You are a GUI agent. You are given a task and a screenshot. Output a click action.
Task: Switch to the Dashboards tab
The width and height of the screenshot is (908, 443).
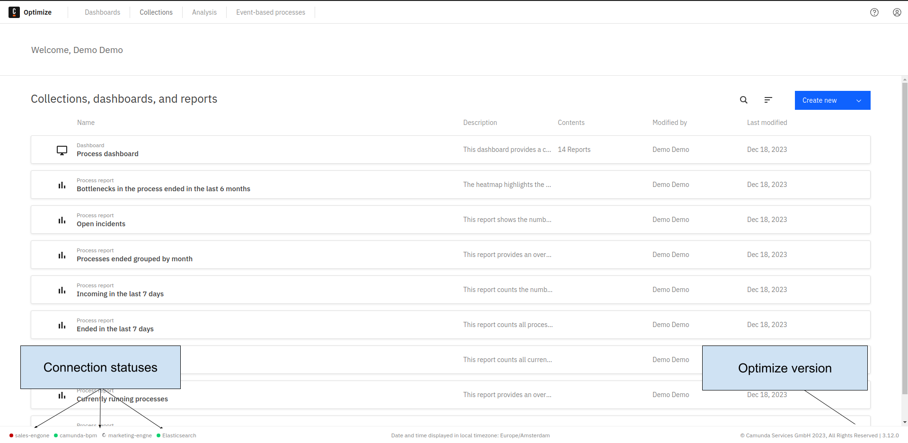point(102,12)
